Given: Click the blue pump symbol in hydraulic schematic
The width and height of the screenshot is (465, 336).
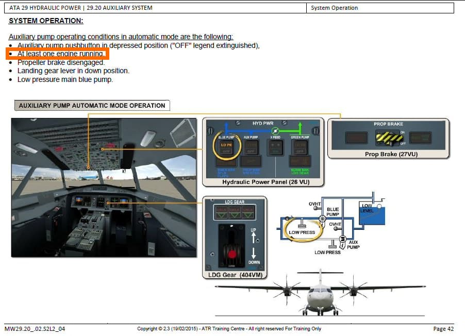Looking at the screenshot, I should [x=322, y=219].
